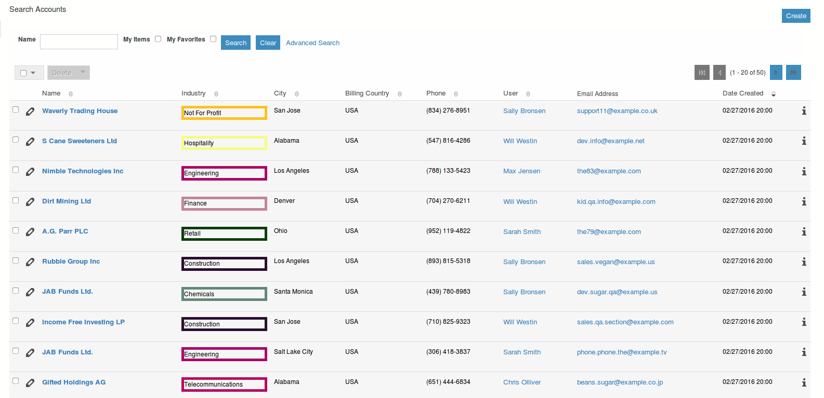Screen dimensions: 824x398
Task: Email kid.qa.info@example.com
Action: coord(616,202)
